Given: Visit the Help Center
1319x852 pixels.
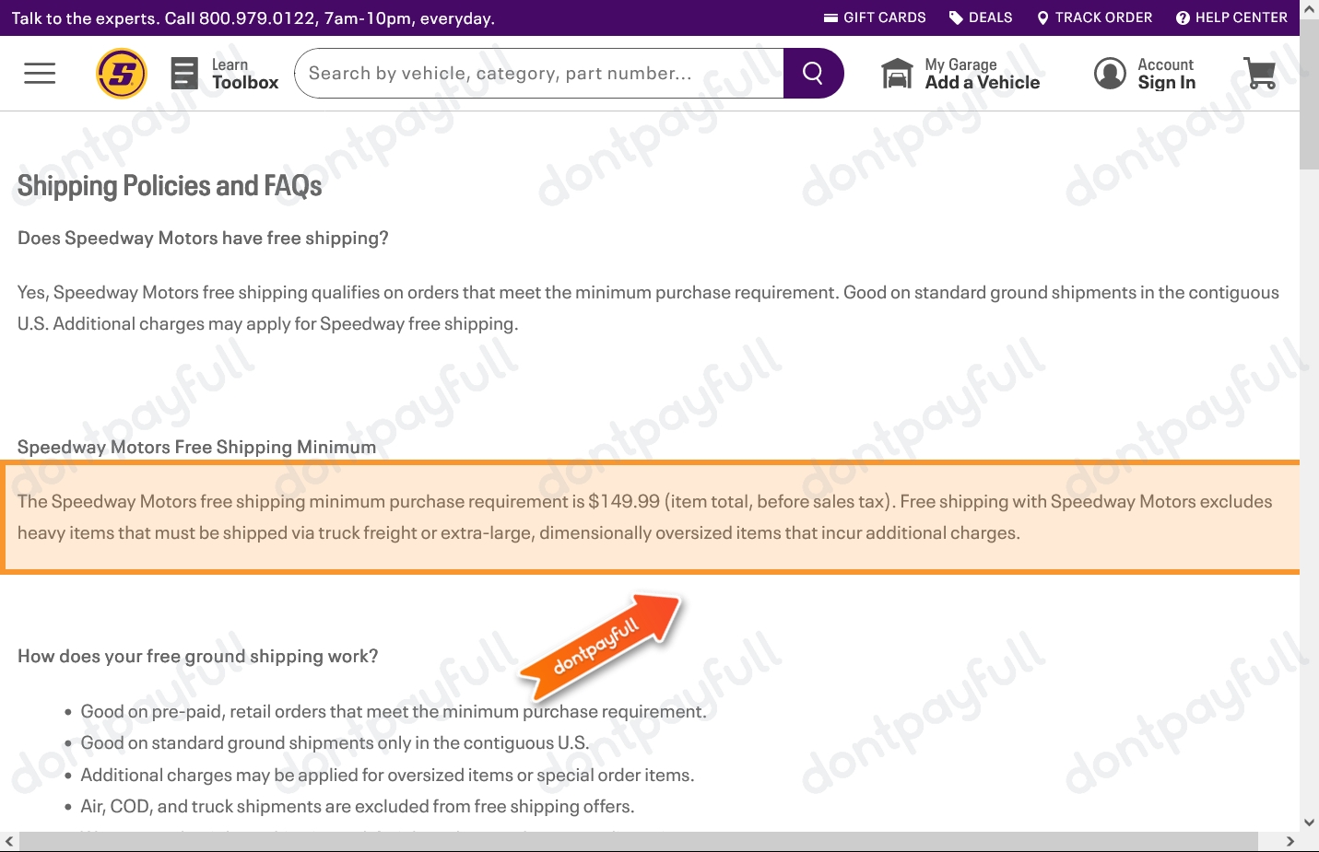Looking at the screenshot, I should [1231, 18].
